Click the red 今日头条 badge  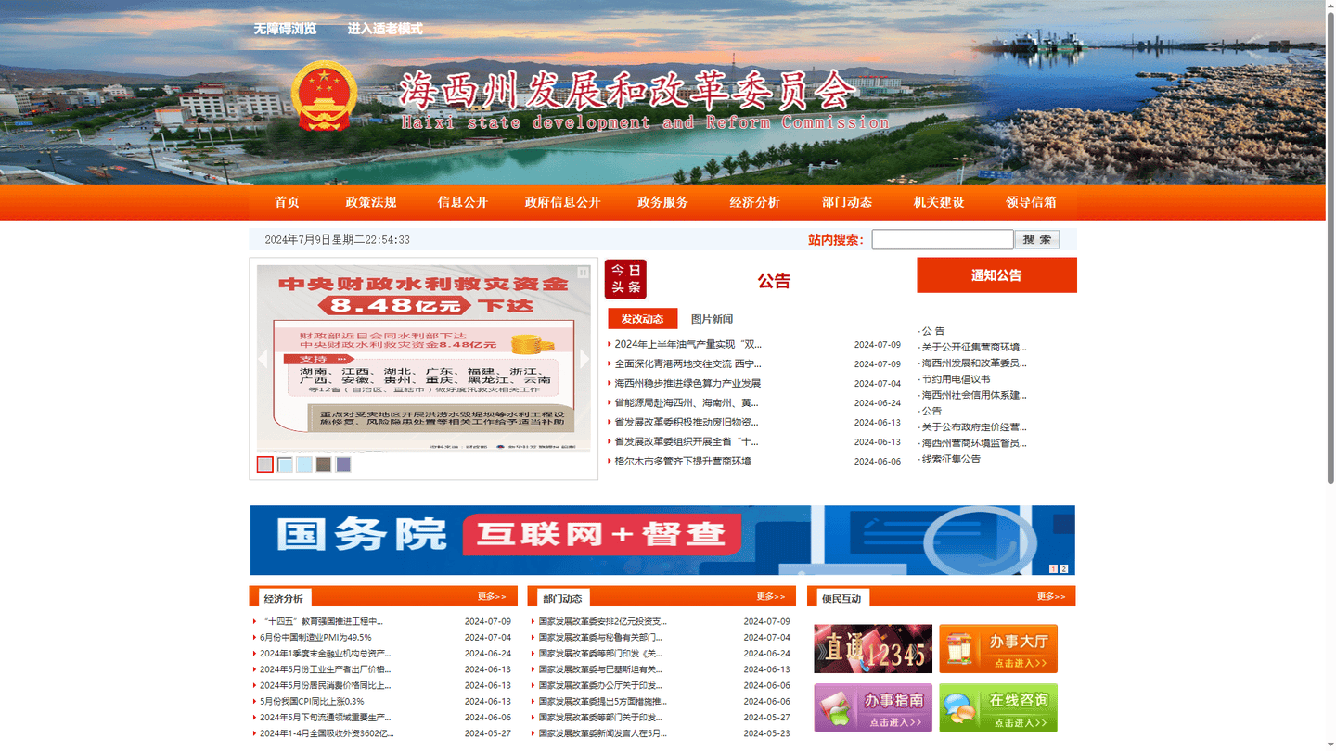pyautogui.click(x=625, y=279)
